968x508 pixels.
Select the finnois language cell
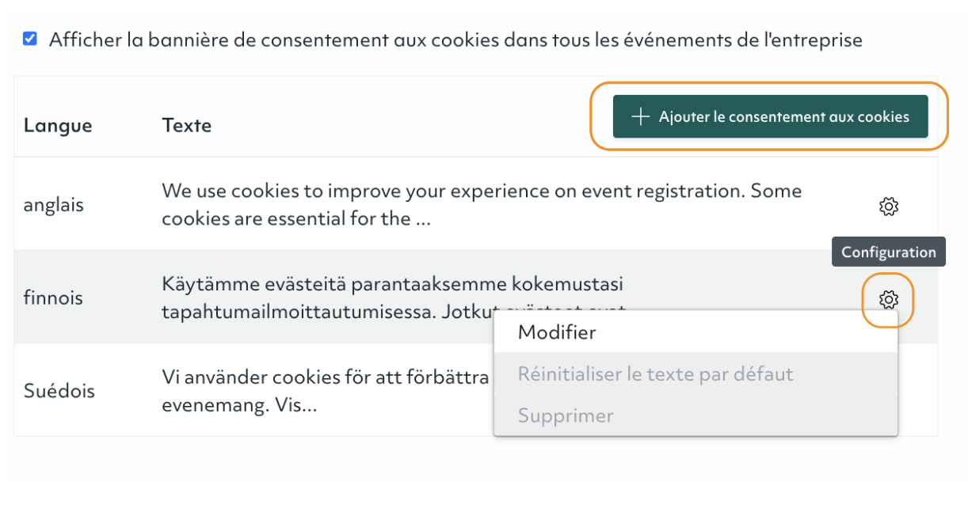pyautogui.click(x=53, y=298)
